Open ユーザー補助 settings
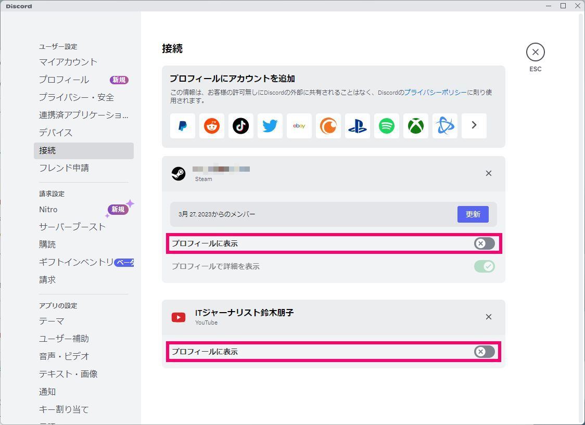Screen dimensions: 585x425 [x=84, y=339]
